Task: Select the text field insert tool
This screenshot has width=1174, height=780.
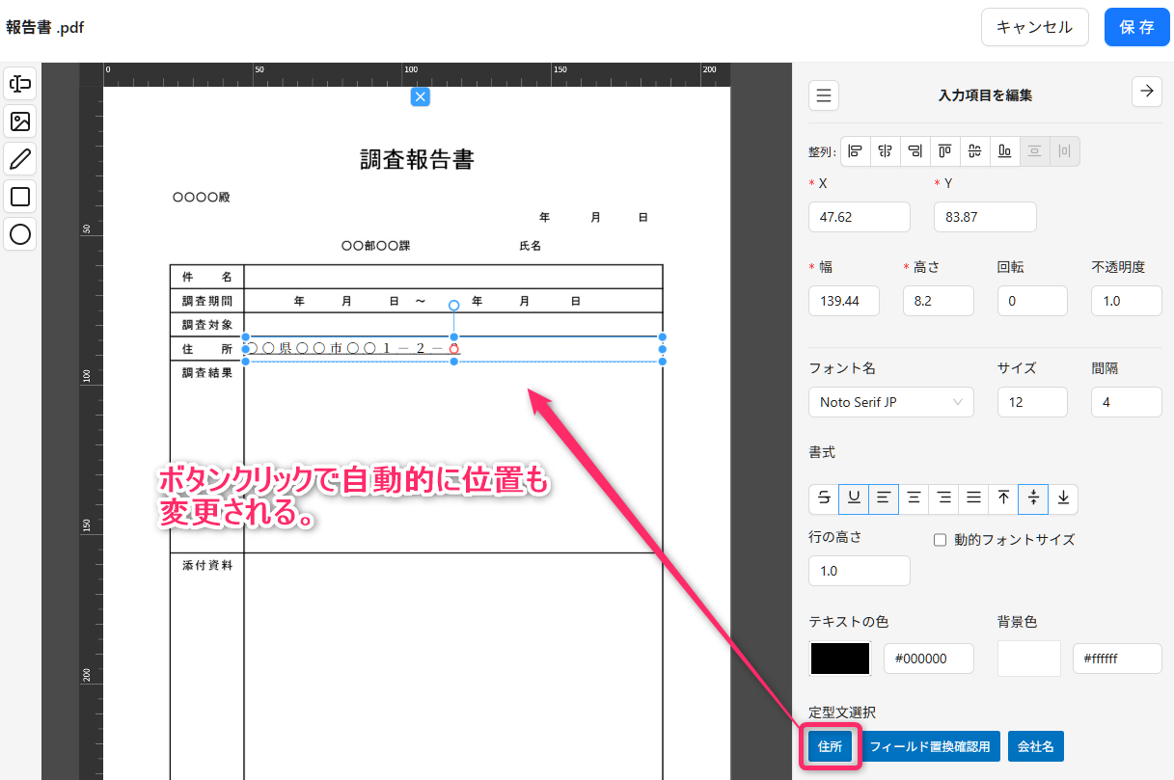Action: pos(20,84)
